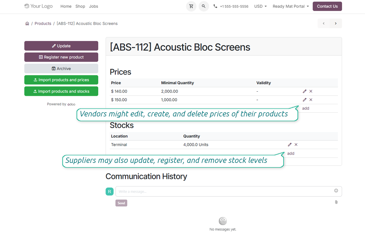Edit the $ 150.00 price row

click(x=305, y=100)
